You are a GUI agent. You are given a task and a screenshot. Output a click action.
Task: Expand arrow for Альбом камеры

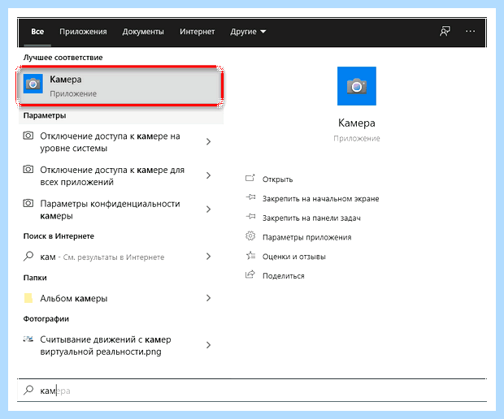pos(208,298)
